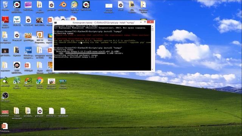Launch the OBS Studio shortcut

pos(5,96)
